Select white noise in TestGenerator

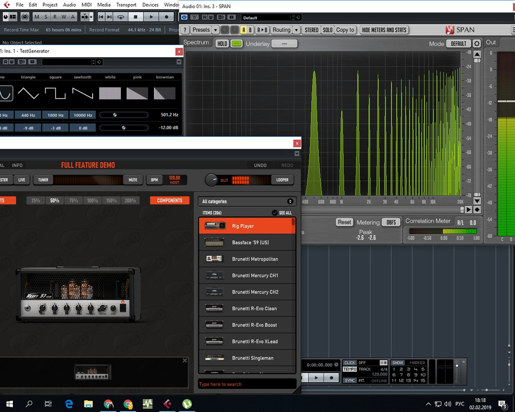pos(110,93)
